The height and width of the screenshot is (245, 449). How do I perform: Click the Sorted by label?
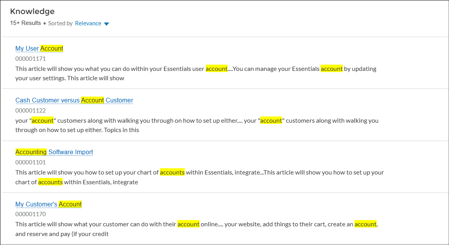[x=60, y=23]
